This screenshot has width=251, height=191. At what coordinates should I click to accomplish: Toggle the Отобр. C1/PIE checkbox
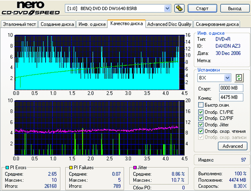pyautogui.click(x=201, y=111)
